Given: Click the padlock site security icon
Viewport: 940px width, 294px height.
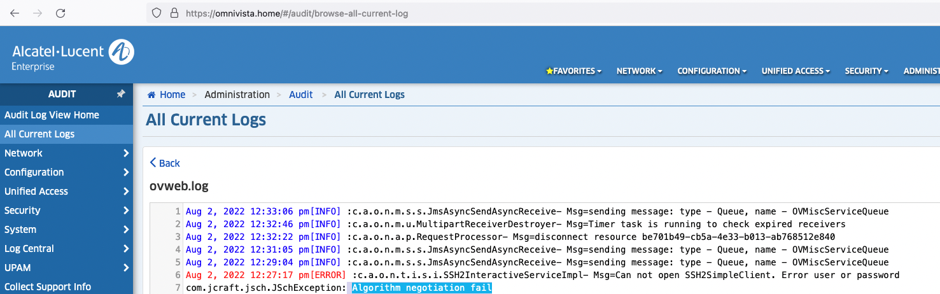Looking at the screenshot, I should [174, 13].
